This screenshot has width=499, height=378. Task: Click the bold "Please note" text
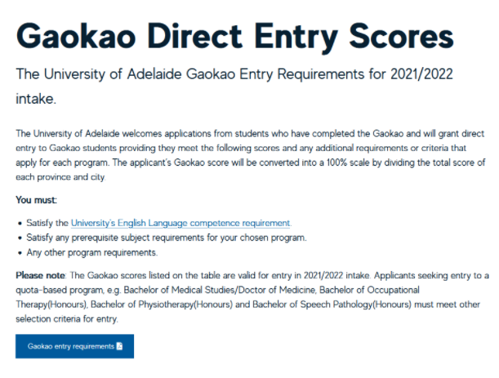41,275
